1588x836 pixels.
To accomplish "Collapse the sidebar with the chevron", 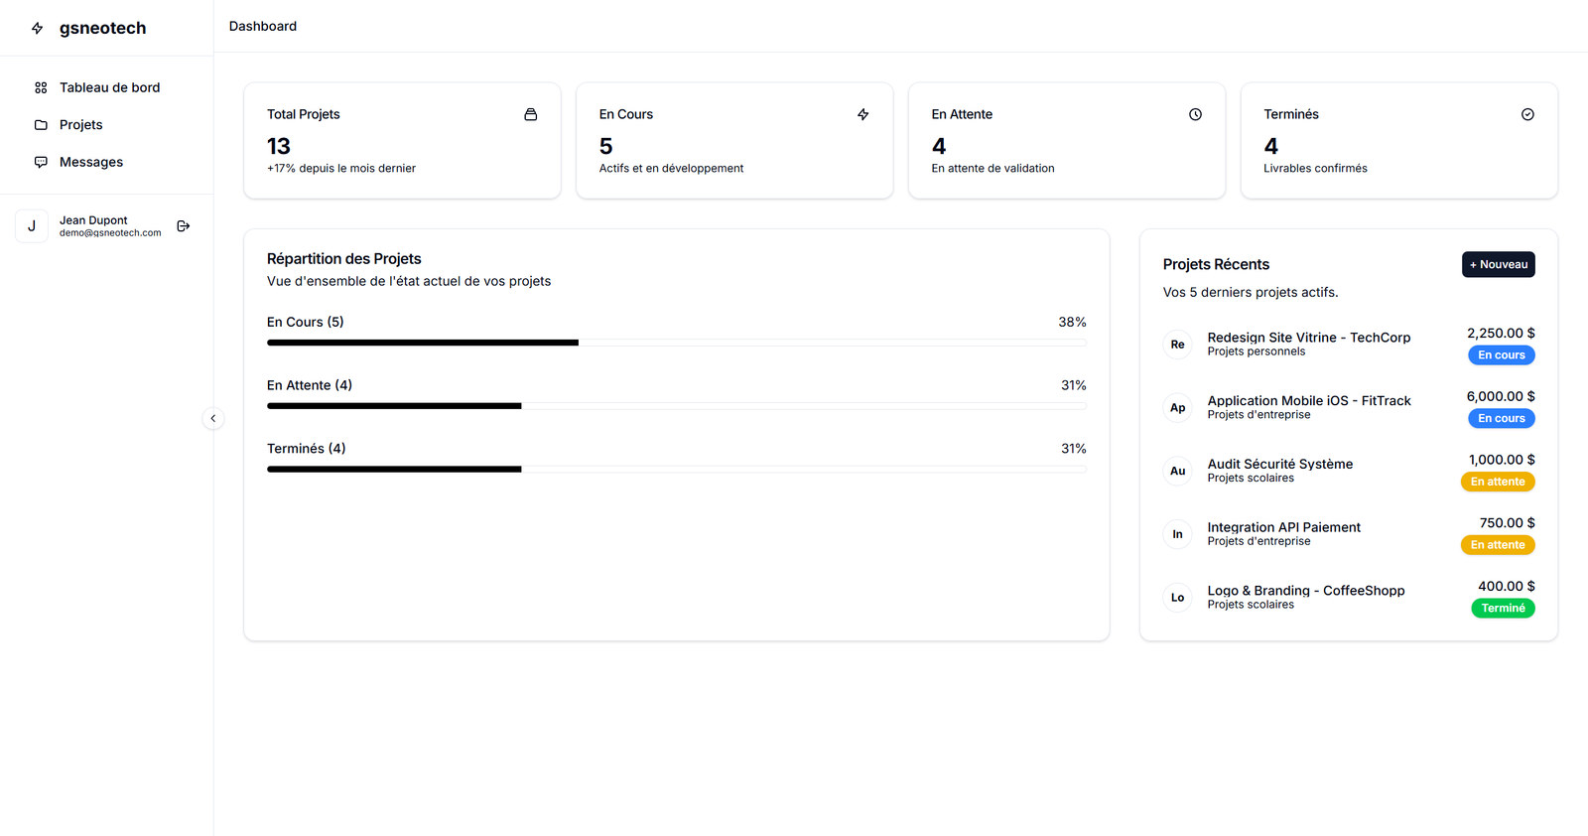I will click(x=213, y=418).
